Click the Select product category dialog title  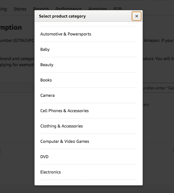(x=62, y=16)
